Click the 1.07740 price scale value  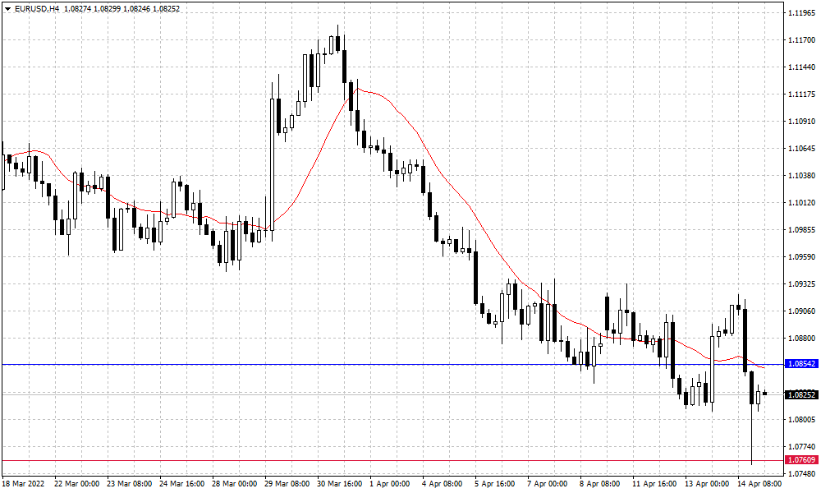point(801,447)
